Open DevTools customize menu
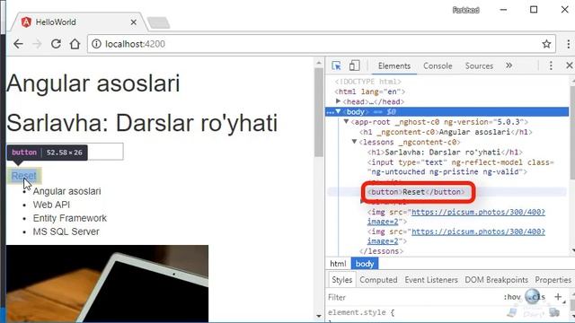 (x=551, y=65)
